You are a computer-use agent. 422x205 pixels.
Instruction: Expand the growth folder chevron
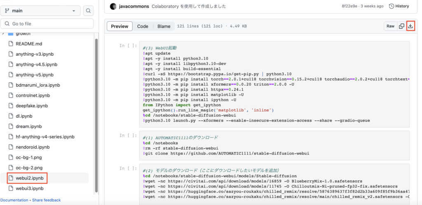[x=4, y=33]
